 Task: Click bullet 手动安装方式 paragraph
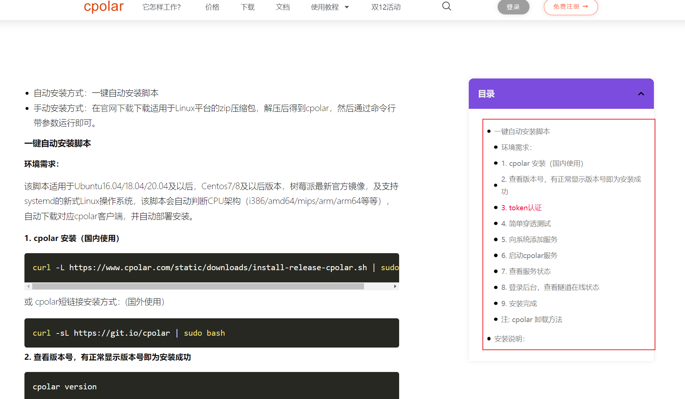[215, 115]
